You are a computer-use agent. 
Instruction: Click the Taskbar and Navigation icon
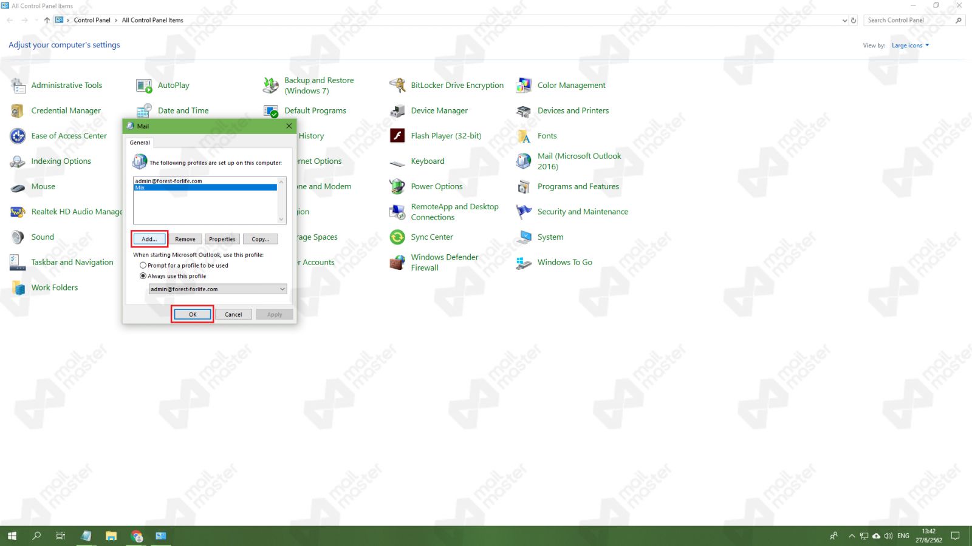[18, 263]
